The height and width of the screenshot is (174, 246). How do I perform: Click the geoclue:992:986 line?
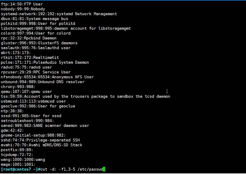pos(38,106)
